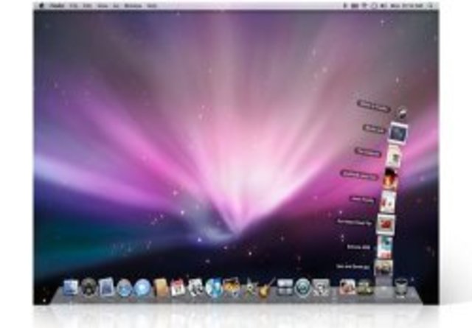The width and height of the screenshot is (472, 328).
Task: Open the Window menu
Action: point(133,6)
